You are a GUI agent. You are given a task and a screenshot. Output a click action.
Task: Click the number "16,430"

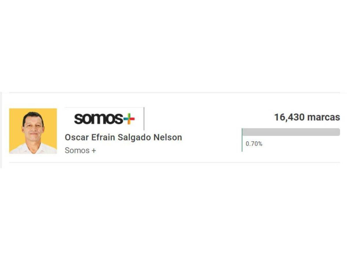289,117
